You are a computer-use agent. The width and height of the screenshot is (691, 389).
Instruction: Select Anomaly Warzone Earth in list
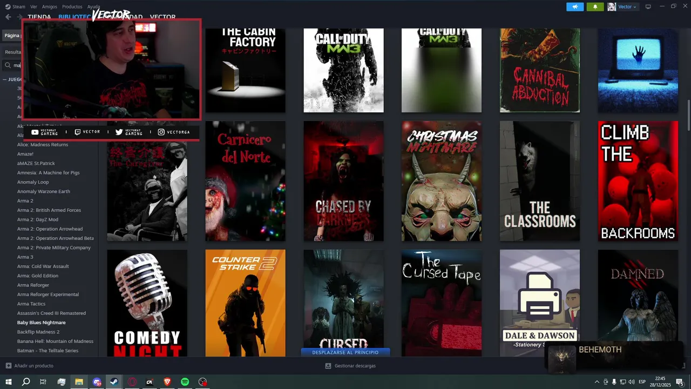coord(43,191)
